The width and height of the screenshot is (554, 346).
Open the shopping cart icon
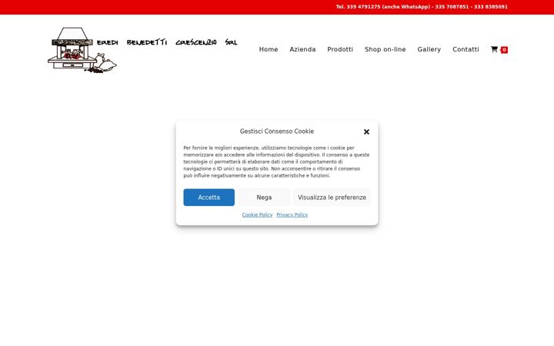pyautogui.click(x=494, y=49)
